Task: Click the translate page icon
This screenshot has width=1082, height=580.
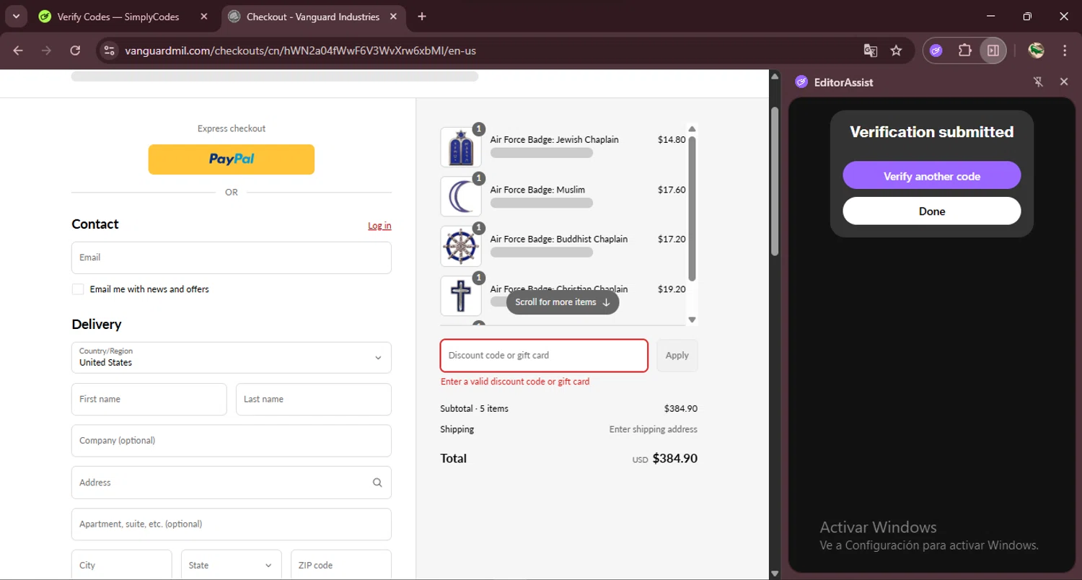Action: point(871,50)
